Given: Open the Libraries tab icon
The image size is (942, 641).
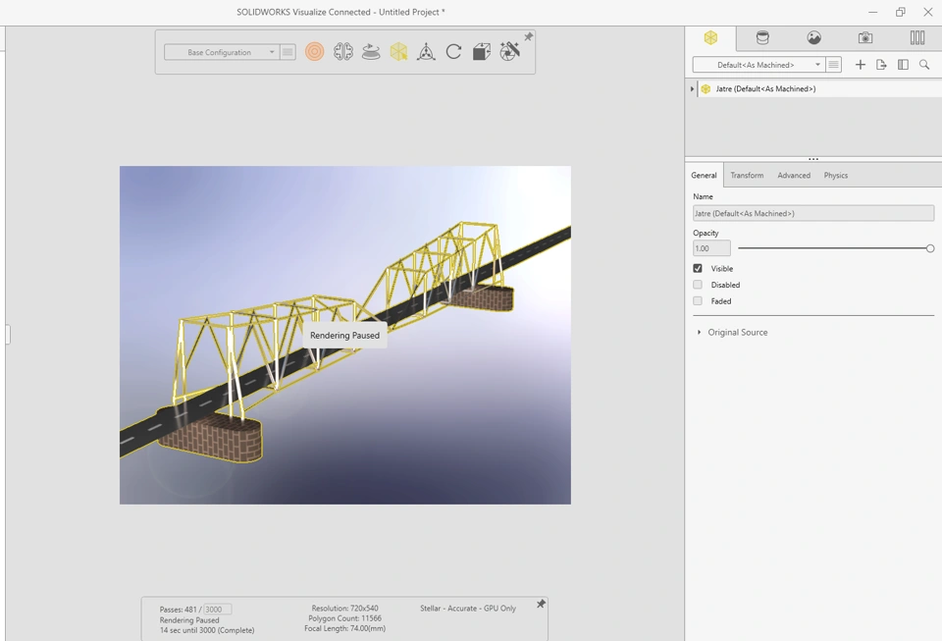Looking at the screenshot, I should point(916,38).
